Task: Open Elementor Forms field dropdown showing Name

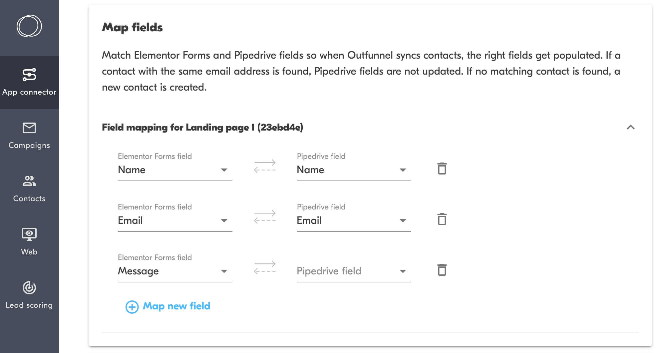Action: coord(175,170)
